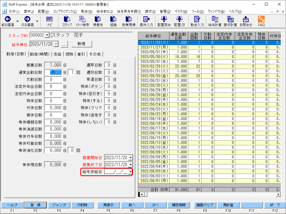Open the 就業終了日 date dropdown
Viewport: 286px width, 214px height.
(x=131, y=165)
